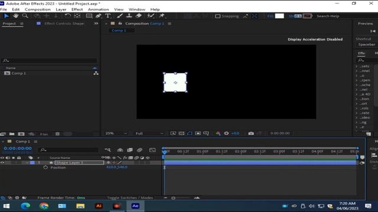Viewport: 378px width, 212px height.
Task: Collapse the Shape Layer 1 twirl arrow
Action: coord(27,163)
